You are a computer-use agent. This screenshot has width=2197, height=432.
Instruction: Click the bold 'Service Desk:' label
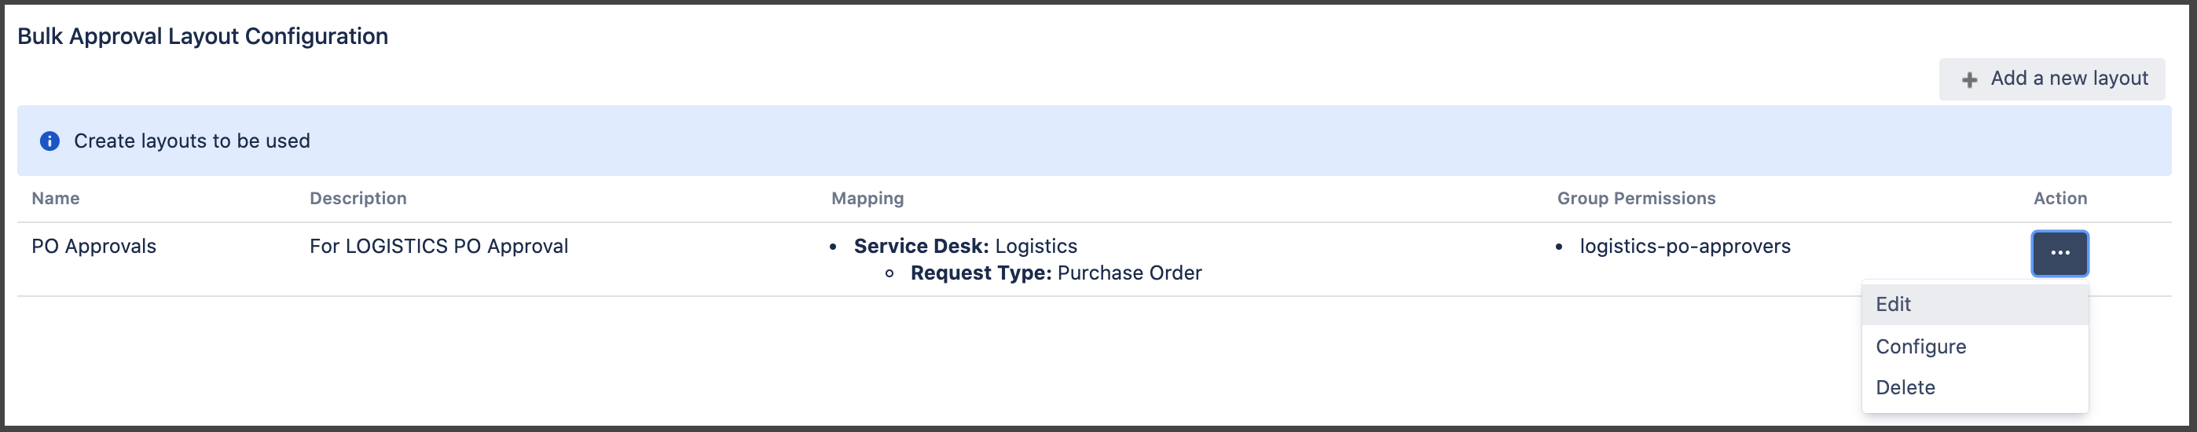921,247
